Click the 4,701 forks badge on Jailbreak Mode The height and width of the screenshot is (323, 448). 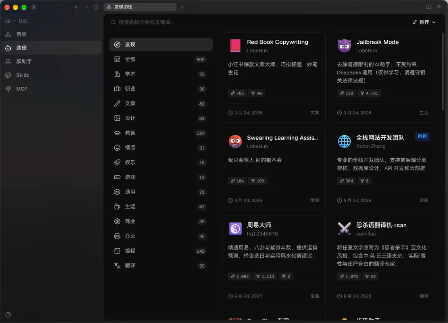tap(369, 93)
